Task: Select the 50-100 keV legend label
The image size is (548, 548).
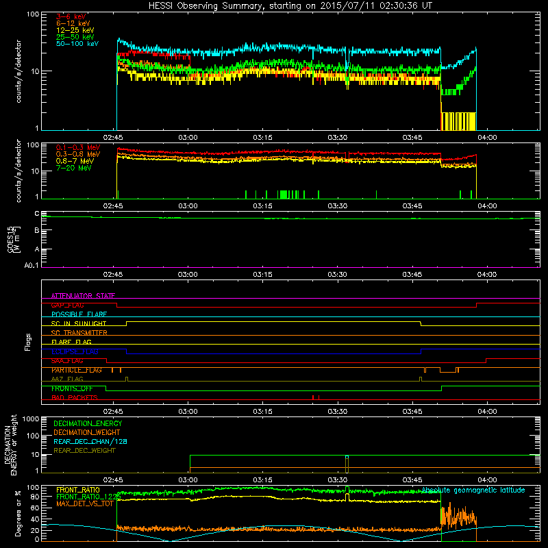Action: (77, 44)
